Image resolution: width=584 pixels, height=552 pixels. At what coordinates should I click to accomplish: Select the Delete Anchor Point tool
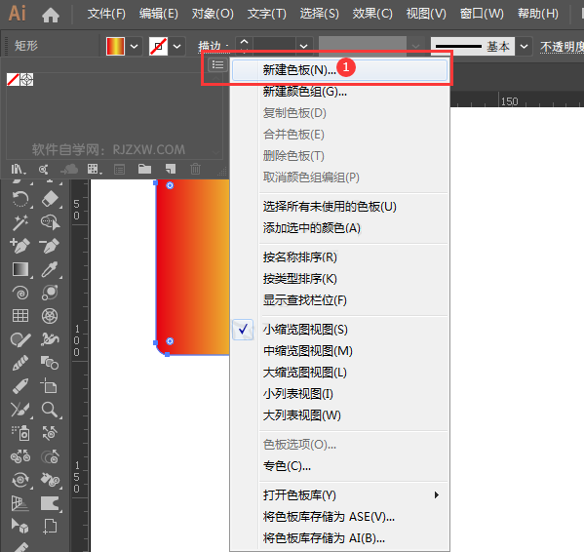point(49,246)
